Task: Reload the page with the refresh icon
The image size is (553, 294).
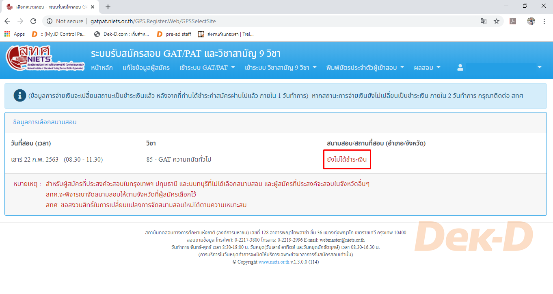Action: coord(33,21)
